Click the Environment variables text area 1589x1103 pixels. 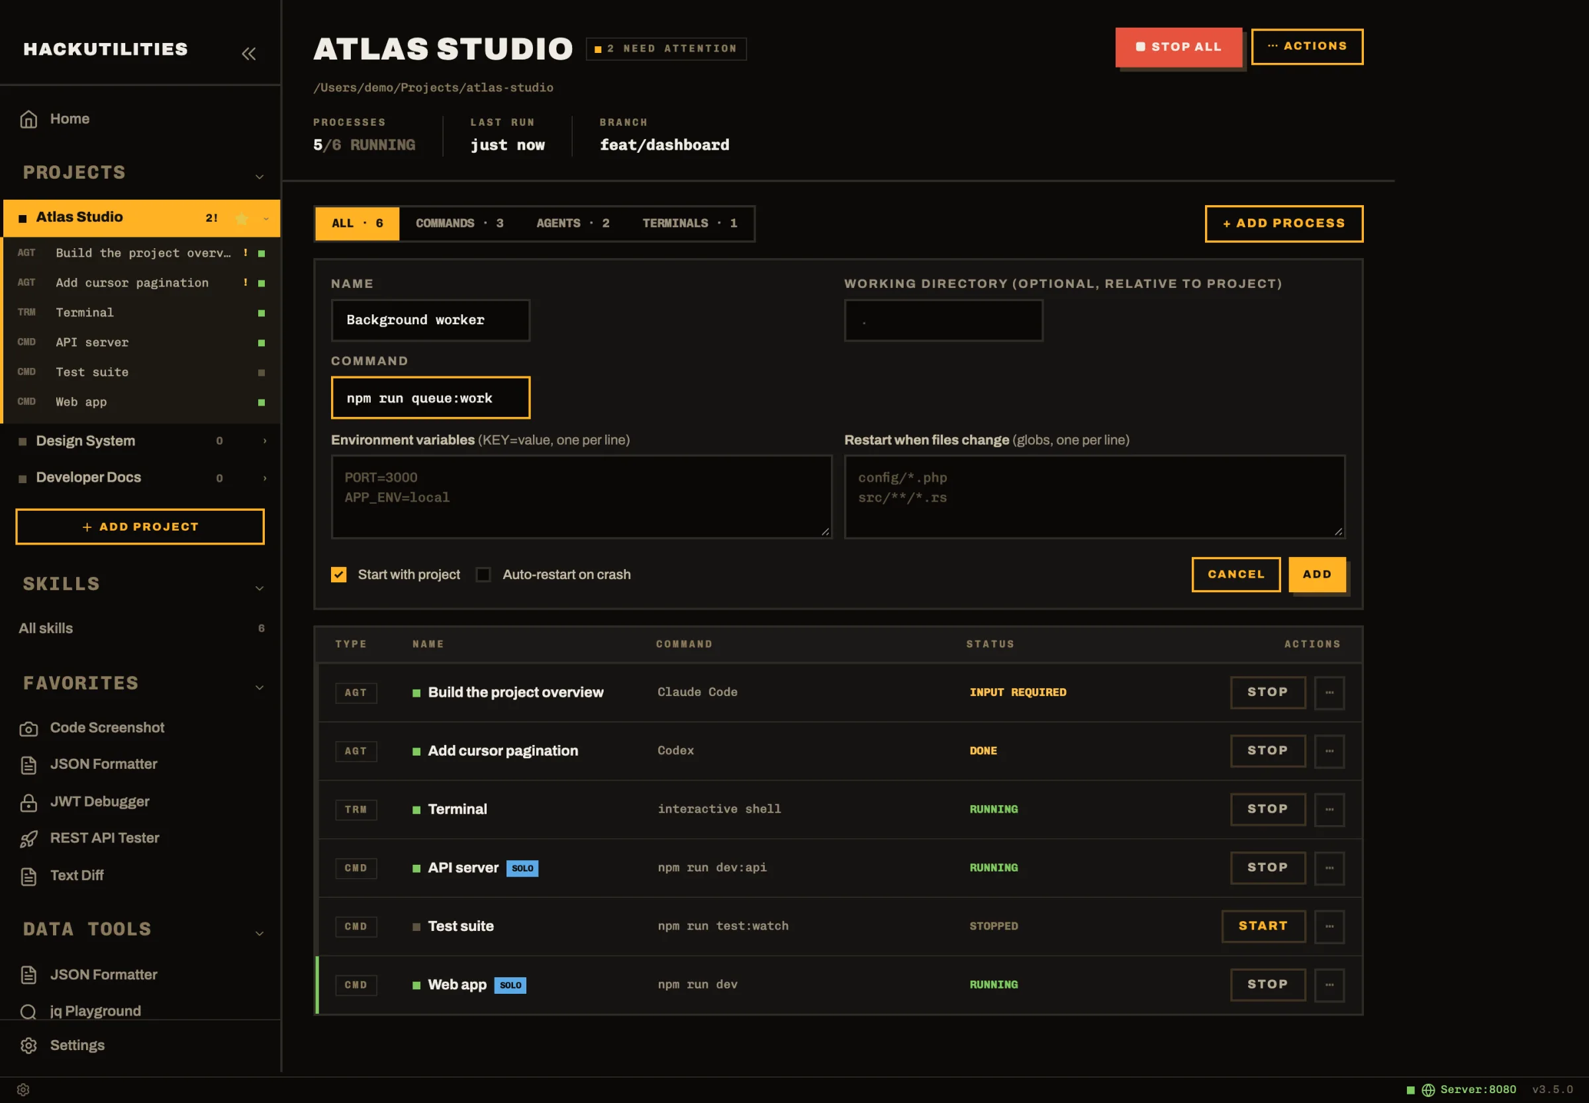click(581, 496)
